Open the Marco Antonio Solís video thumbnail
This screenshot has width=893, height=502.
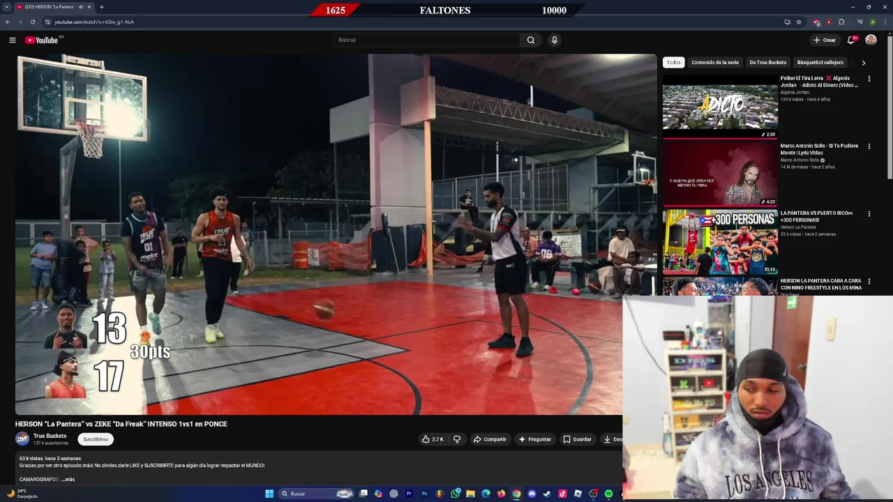720,174
